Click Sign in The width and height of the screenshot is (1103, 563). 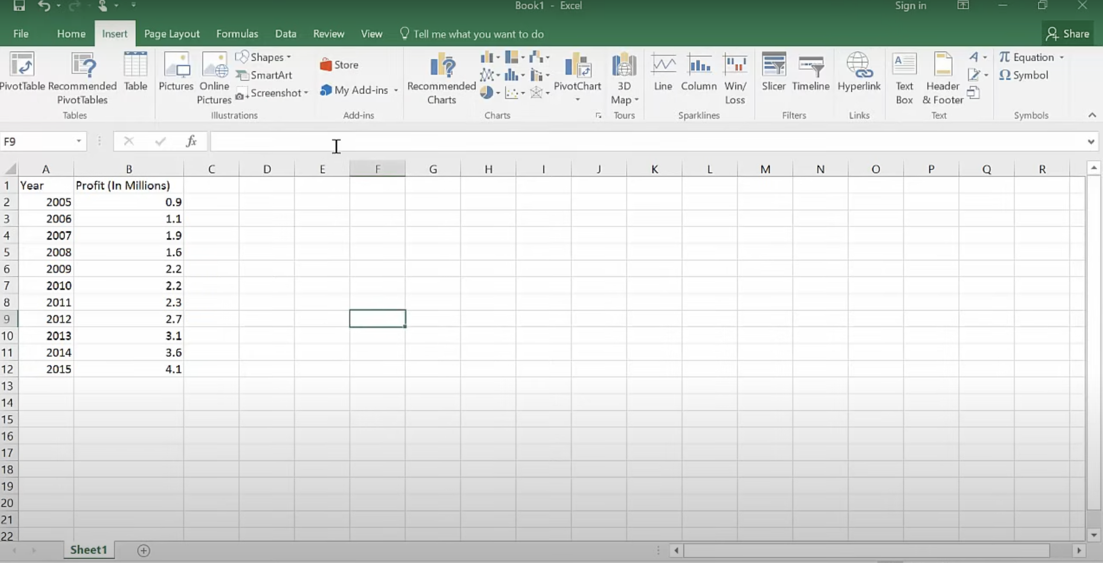click(911, 6)
